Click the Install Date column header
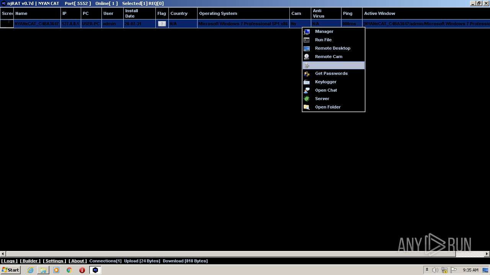Screen dimensions: 490x275 pos(139,13)
